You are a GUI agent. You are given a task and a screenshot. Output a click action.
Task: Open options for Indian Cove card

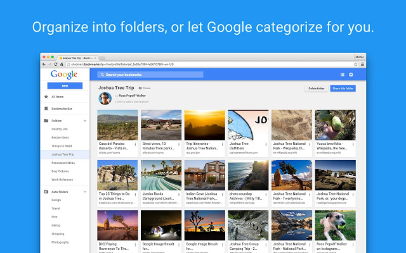coord(222,195)
